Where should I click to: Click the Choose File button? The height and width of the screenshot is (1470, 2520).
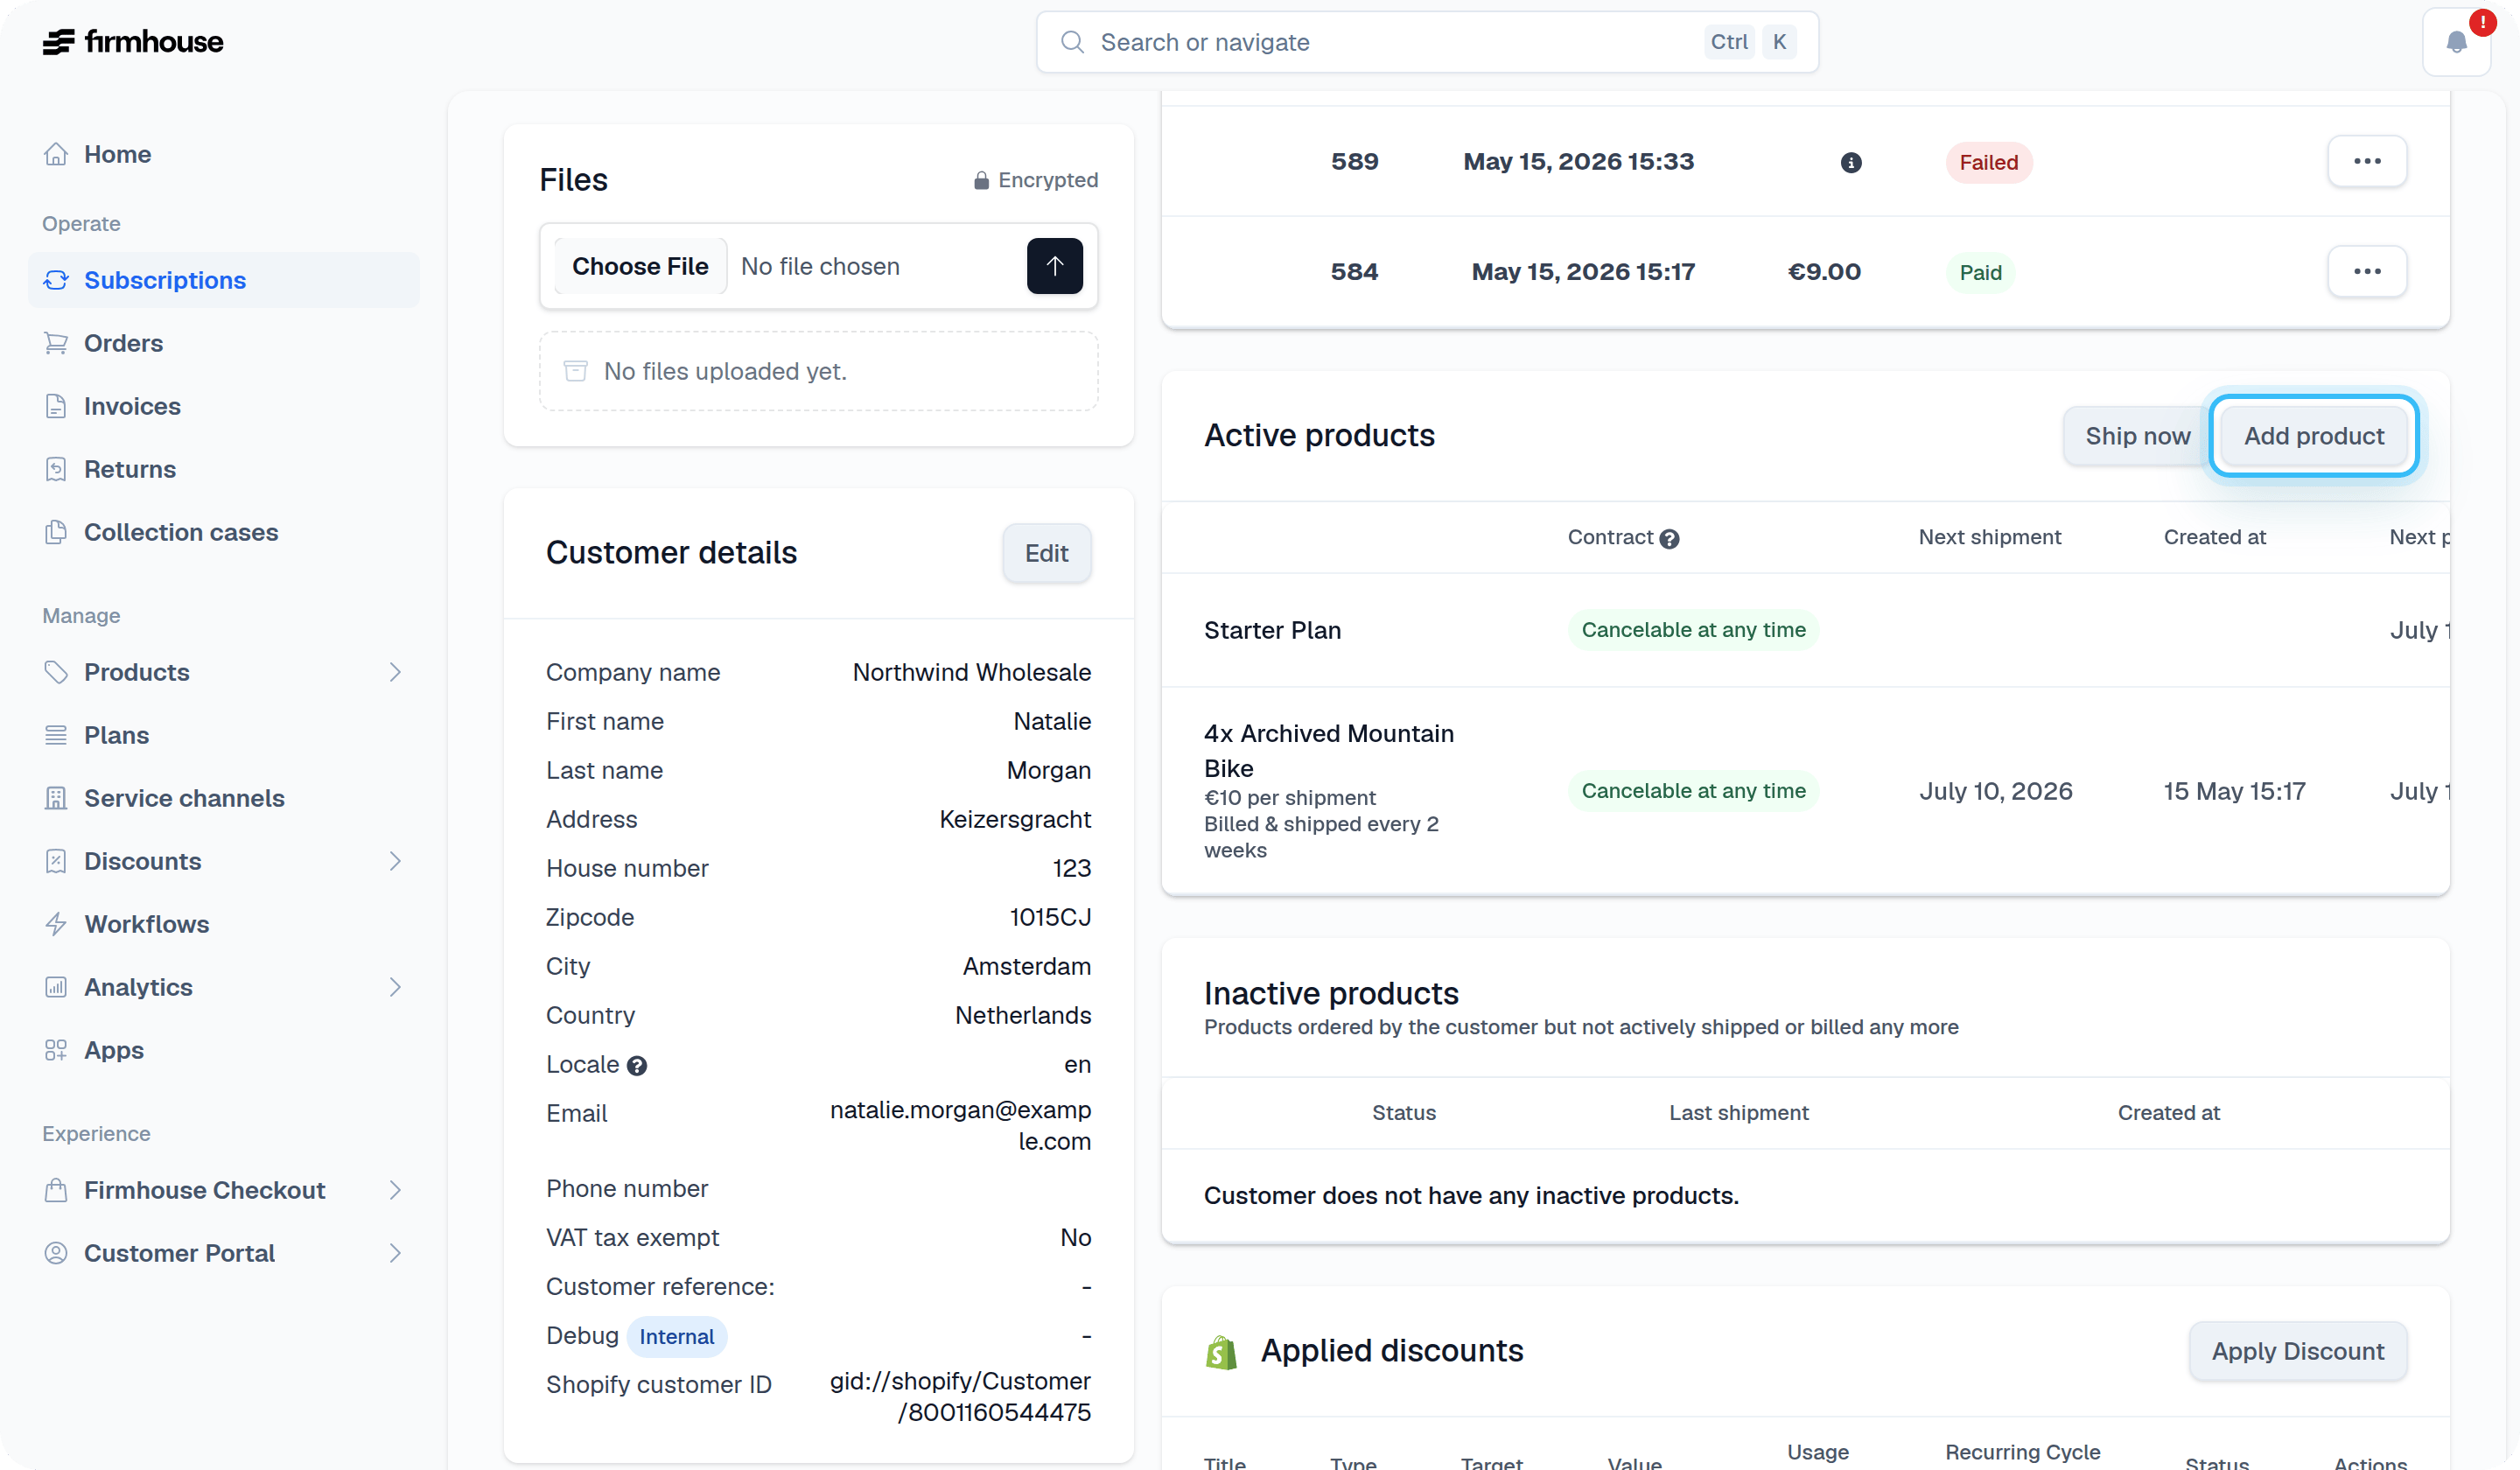pyautogui.click(x=640, y=266)
